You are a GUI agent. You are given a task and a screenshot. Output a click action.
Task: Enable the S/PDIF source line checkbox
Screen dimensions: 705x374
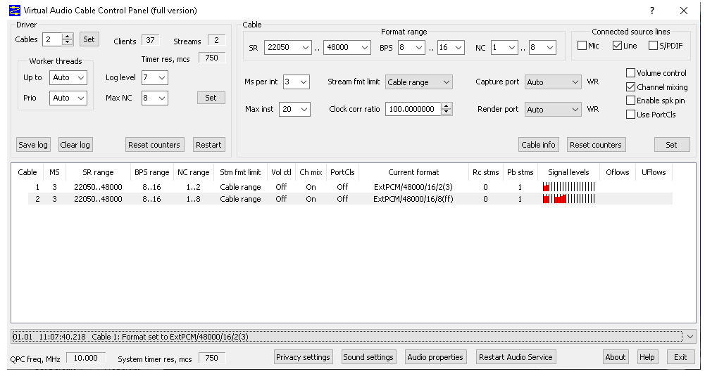pos(654,46)
